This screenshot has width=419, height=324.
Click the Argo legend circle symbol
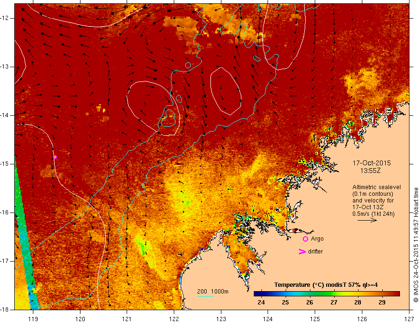pos(305,239)
